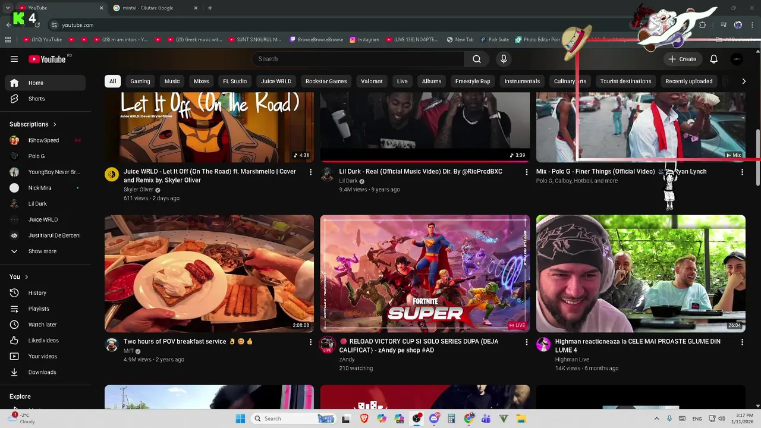
Task: Open the Skyler Oliver channel avatar
Action: (x=112, y=174)
